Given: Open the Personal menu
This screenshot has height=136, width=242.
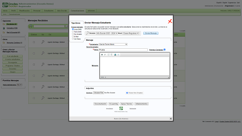Looking at the screenshot, I should (37, 11).
